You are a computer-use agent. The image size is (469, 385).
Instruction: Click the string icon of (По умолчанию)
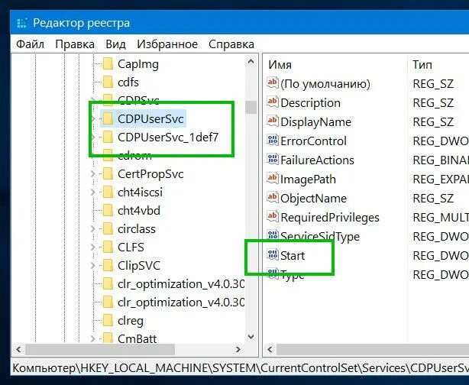coord(273,82)
